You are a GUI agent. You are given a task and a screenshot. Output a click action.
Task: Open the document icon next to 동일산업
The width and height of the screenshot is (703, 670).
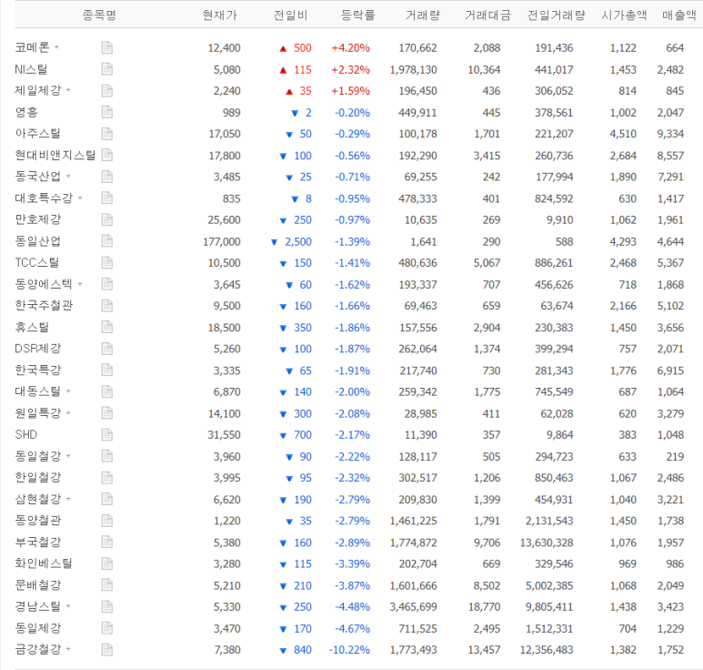point(106,241)
